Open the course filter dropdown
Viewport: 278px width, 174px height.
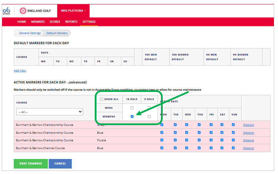point(50,112)
